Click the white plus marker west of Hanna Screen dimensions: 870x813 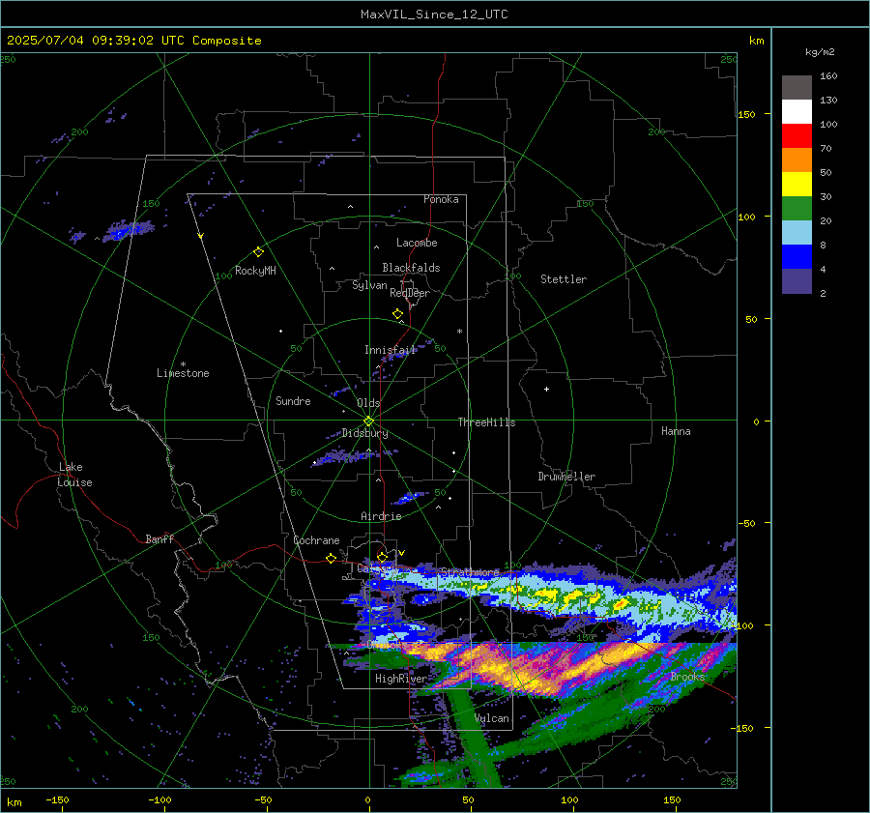point(546,389)
